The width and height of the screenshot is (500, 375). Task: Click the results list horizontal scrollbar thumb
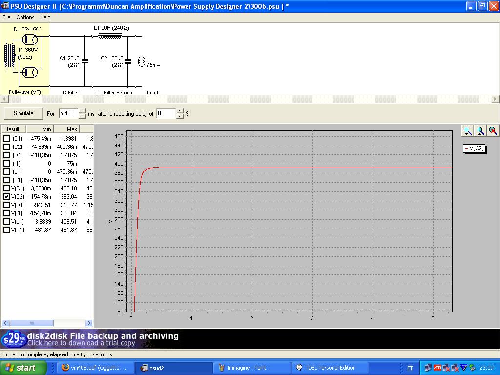coord(31,323)
